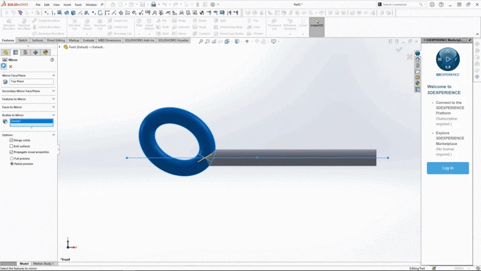Expand the Faces to Mirror section
This screenshot has width=481, height=271.
tap(54, 107)
